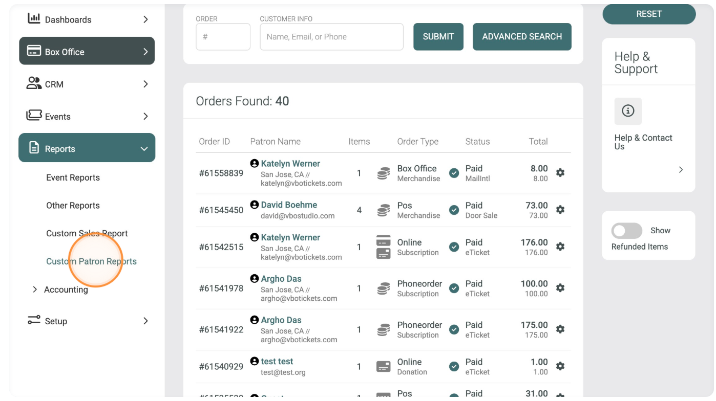Click the Name, Email, or Phone field
This screenshot has width=716, height=401.
pos(331,37)
